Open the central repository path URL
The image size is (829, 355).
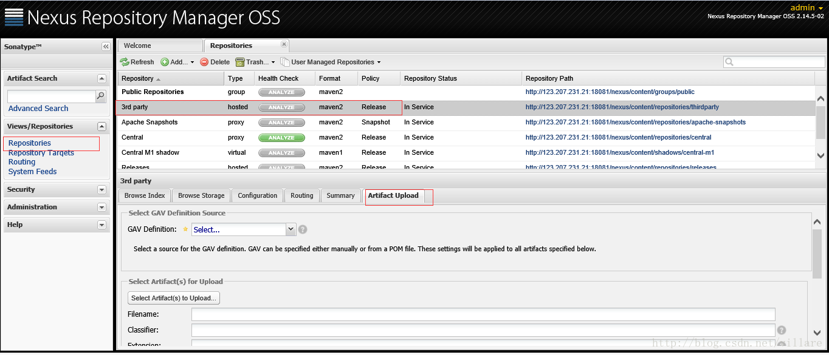(618, 138)
